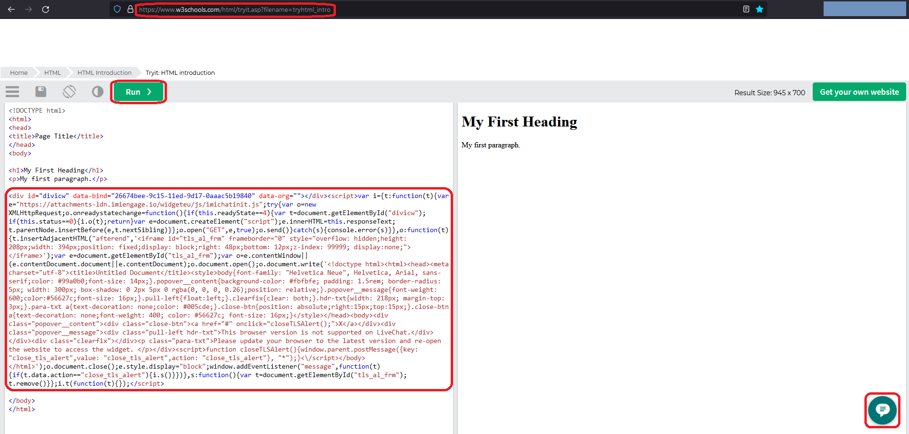This screenshot has height=434, width=909.
Task: Save the code with floppy disk icon
Action: 41,91
